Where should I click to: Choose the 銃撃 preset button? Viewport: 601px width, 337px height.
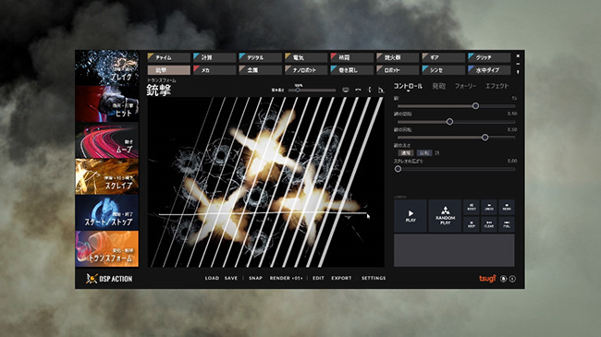tap(168, 70)
